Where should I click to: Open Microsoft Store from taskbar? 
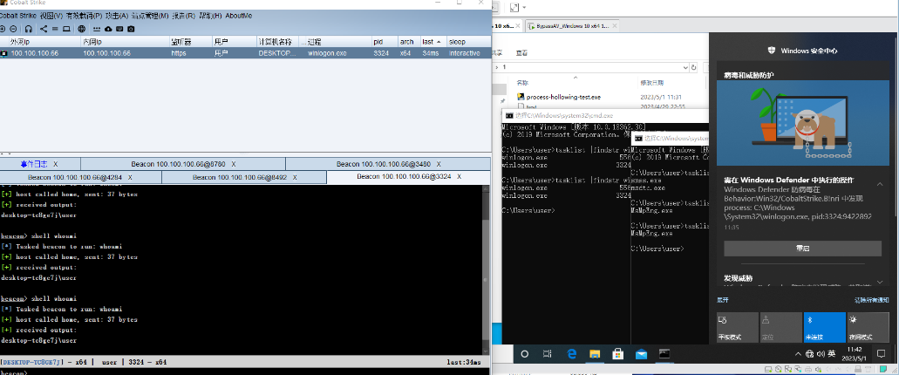tap(618, 354)
